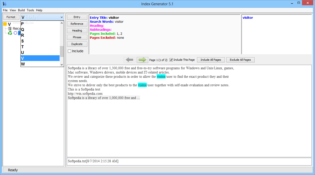
Task: Select letter P in dropdown list
Action: 40,24
